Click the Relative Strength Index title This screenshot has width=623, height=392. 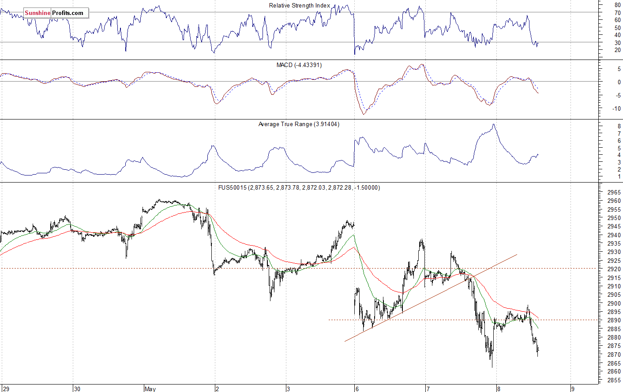[300, 6]
